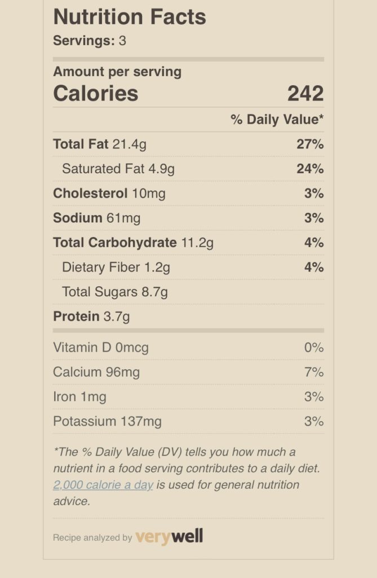This screenshot has width=377, height=578.
Task: Select the Total Fat 21.4g row
Action: coord(188,144)
